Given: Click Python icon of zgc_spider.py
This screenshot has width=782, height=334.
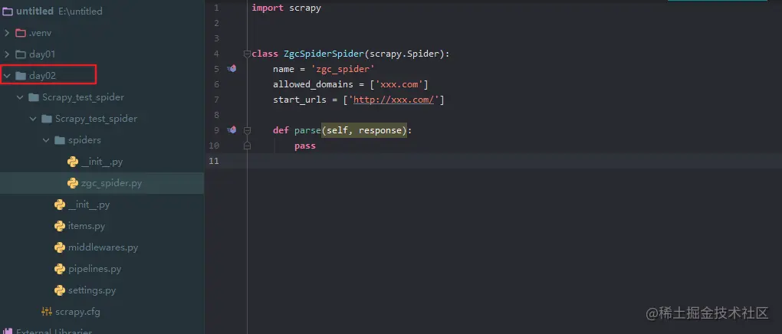Looking at the screenshot, I should (x=72, y=183).
